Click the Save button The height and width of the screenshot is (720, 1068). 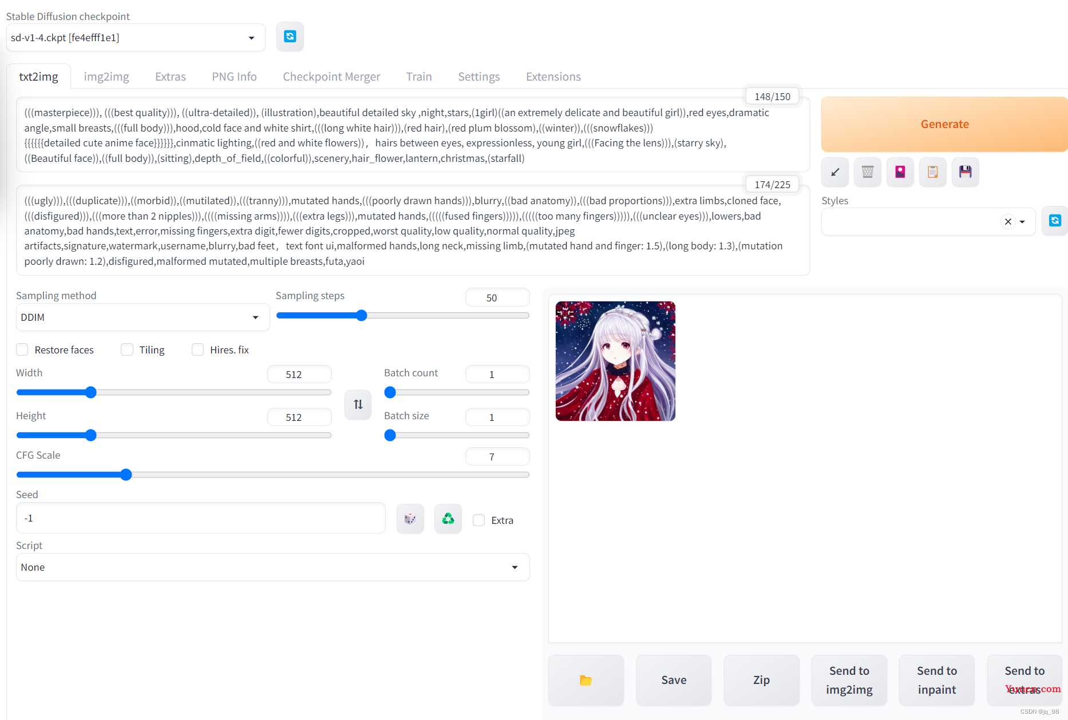tap(674, 680)
